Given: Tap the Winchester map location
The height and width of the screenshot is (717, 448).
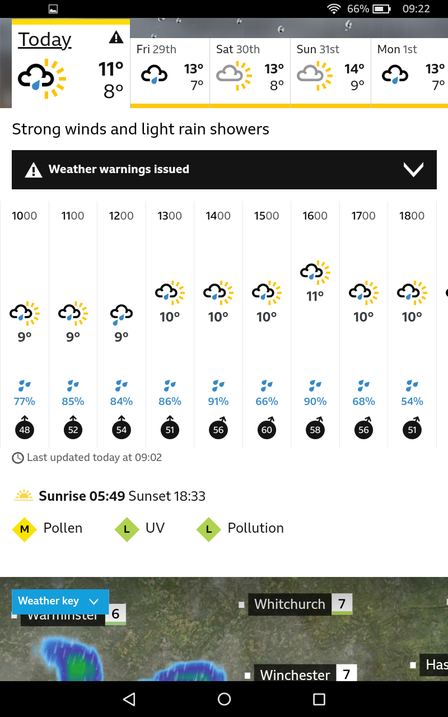Looking at the screenshot, I should point(295,675).
